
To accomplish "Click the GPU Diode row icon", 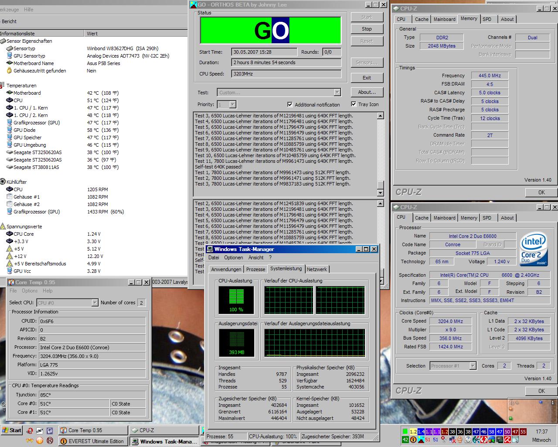I will point(10,130).
